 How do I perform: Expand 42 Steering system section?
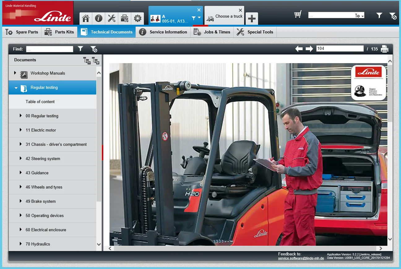[x=21, y=158]
